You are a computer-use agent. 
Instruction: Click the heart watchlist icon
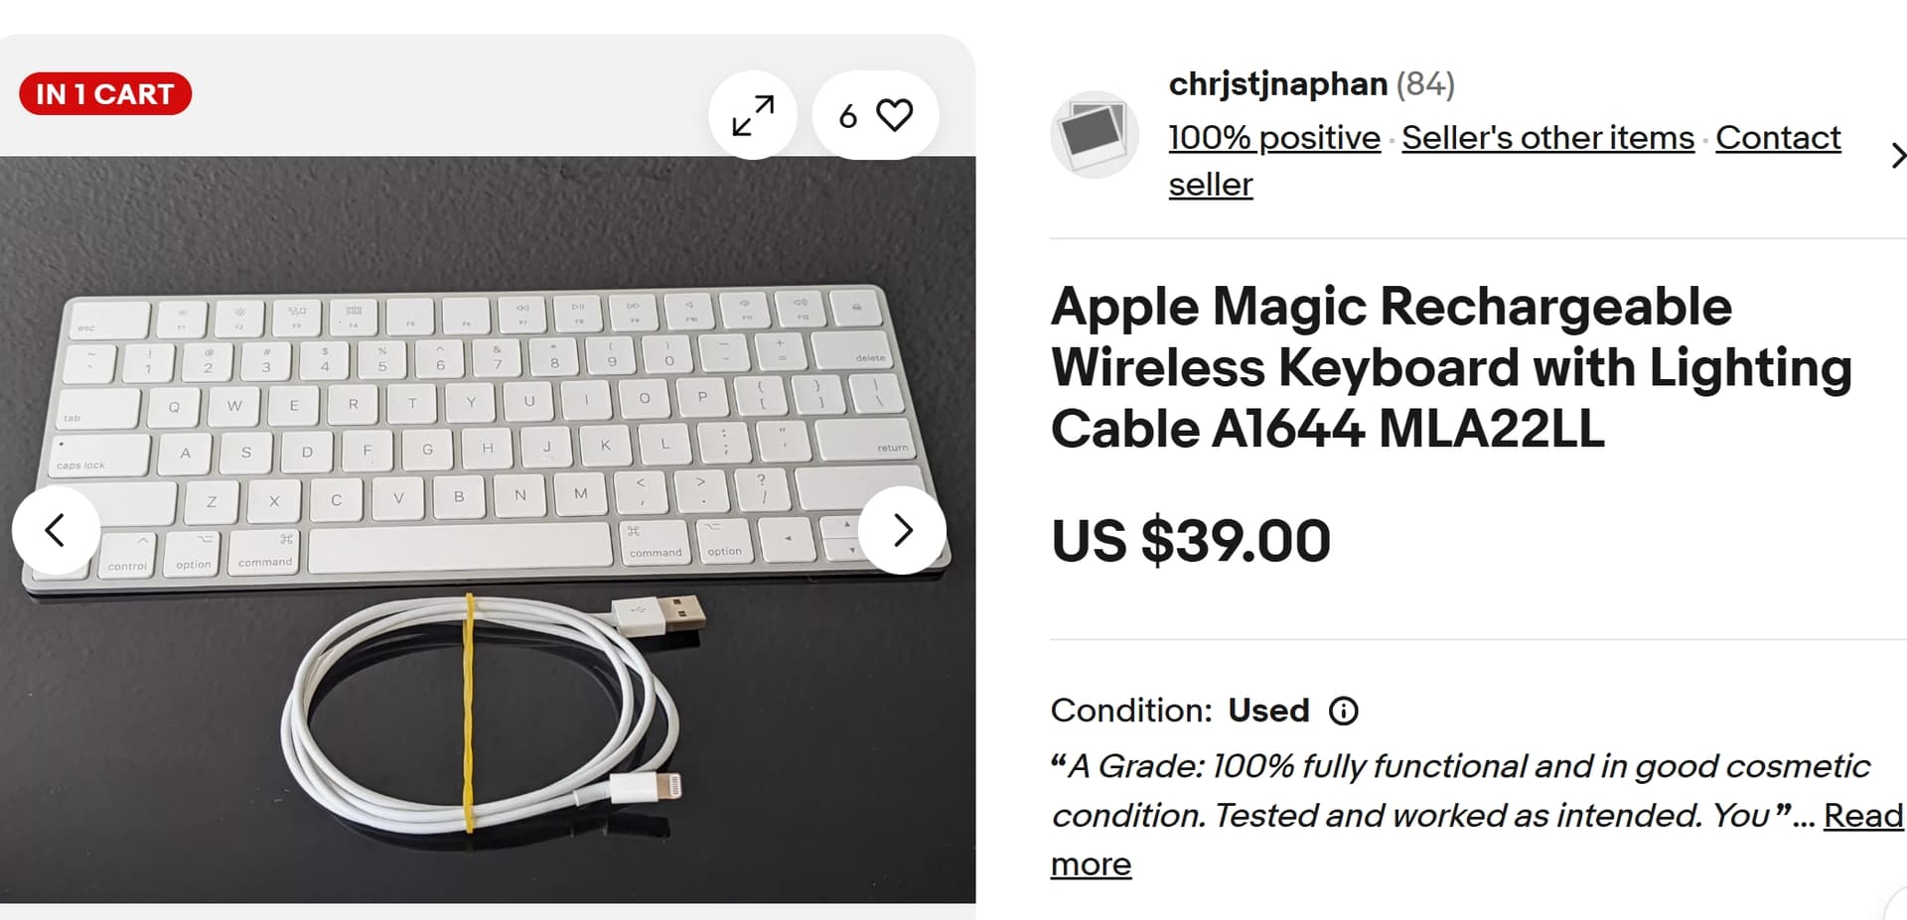(x=894, y=115)
